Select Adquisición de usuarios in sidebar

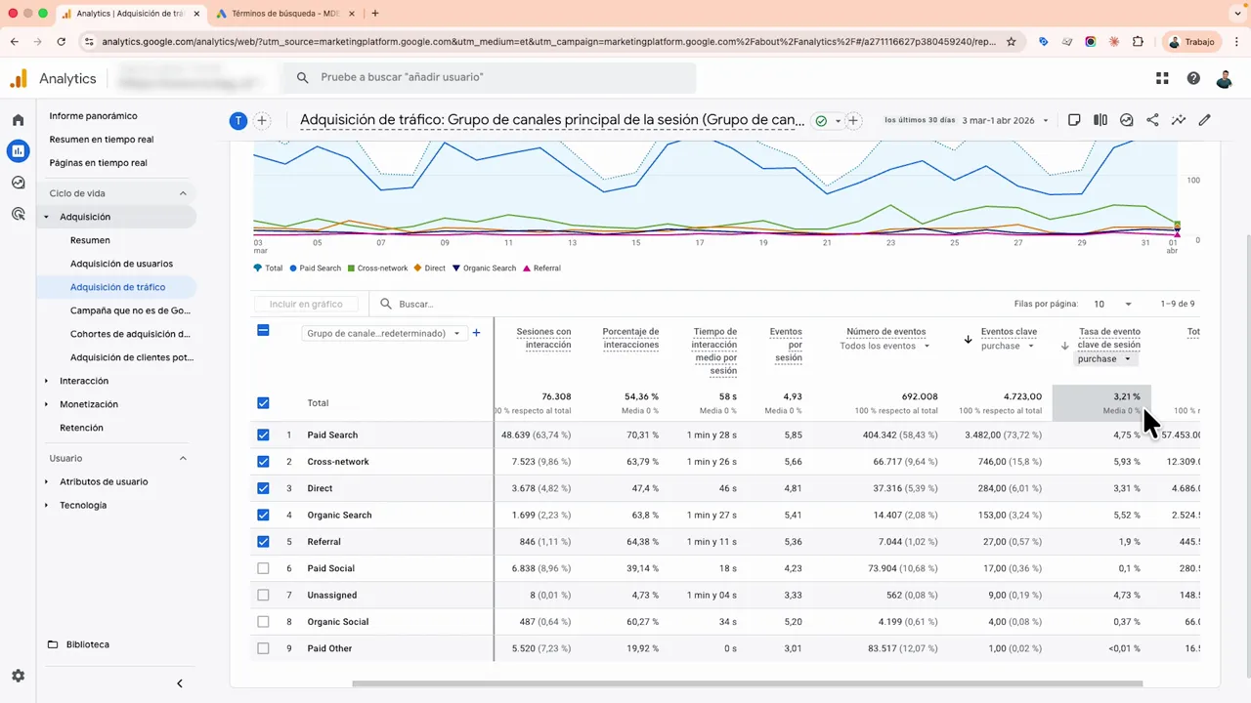121,264
